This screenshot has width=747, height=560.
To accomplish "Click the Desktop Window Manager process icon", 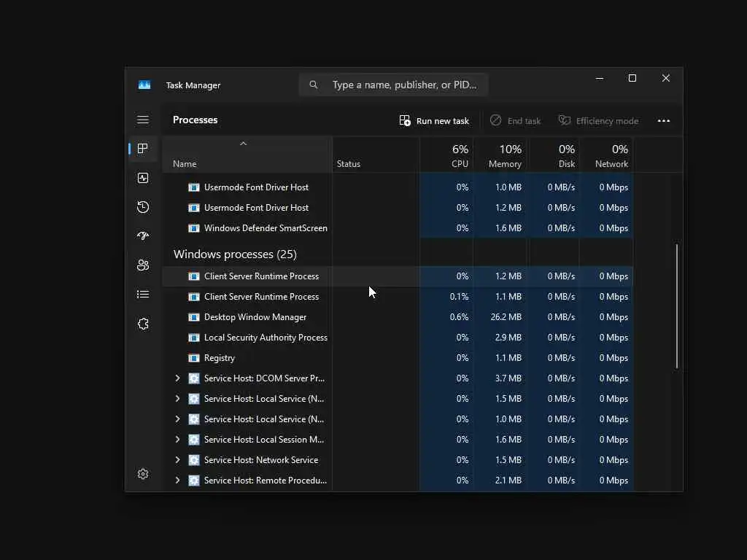I will [x=194, y=317].
